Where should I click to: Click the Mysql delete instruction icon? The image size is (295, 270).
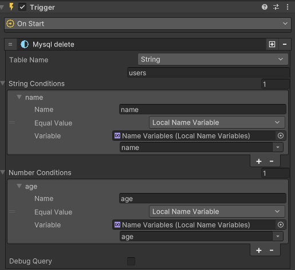tap(25, 44)
